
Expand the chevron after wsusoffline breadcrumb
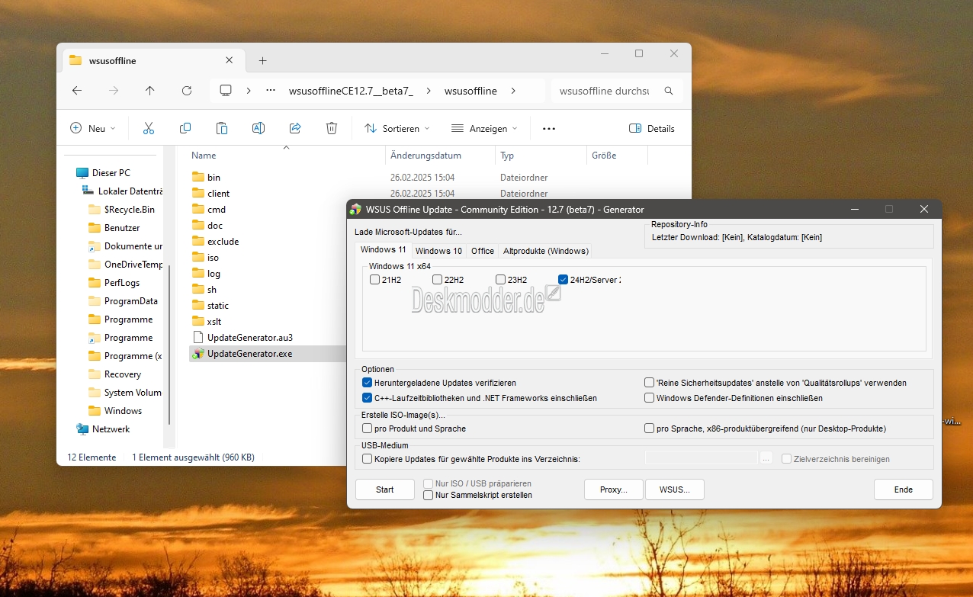tap(513, 91)
